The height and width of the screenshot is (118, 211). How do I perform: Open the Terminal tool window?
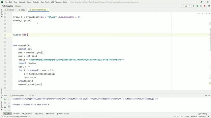(x=50, y=114)
